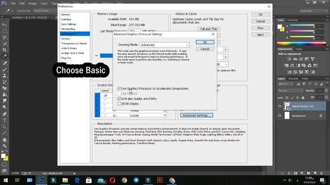This screenshot has height=185, width=330.
Task: Open Photoshop from the Windows taskbar
Action: coord(41,180)
